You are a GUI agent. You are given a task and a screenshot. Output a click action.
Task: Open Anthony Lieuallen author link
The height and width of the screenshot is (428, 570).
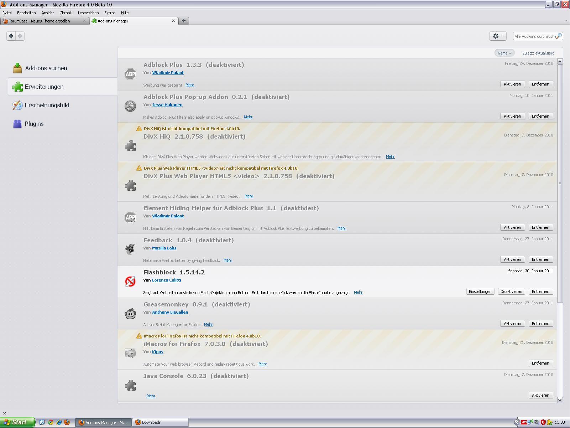click(170, 312)
